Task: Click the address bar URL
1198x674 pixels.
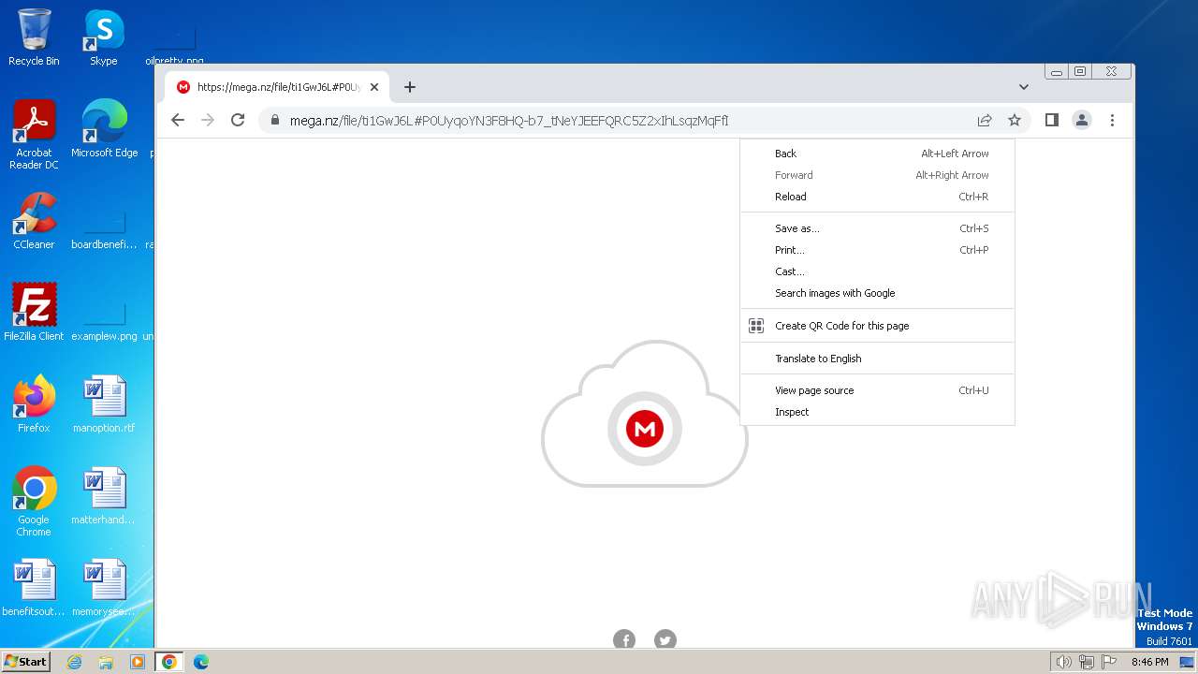Action: point(509,120)
